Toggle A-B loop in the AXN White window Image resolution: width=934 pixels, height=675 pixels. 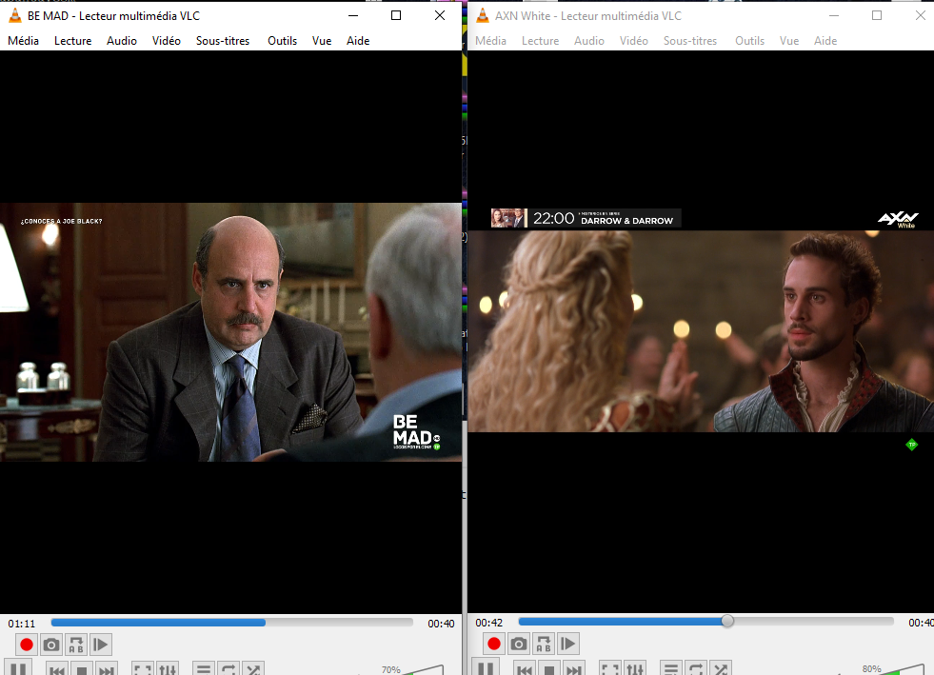click(544, 644)
